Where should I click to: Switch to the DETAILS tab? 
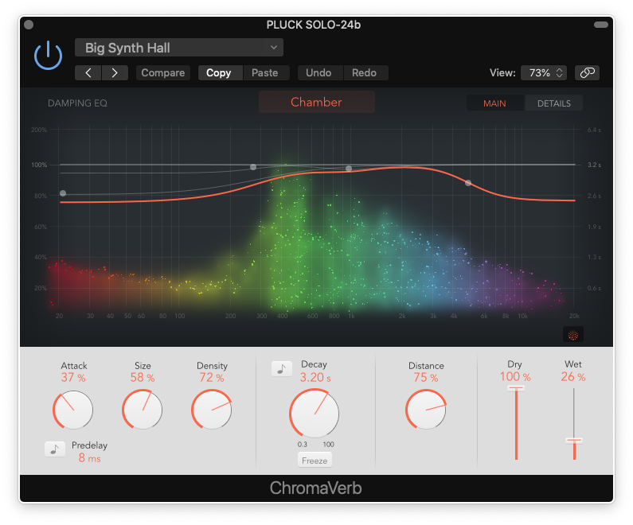pyautogui.click(x=554, y=103)
